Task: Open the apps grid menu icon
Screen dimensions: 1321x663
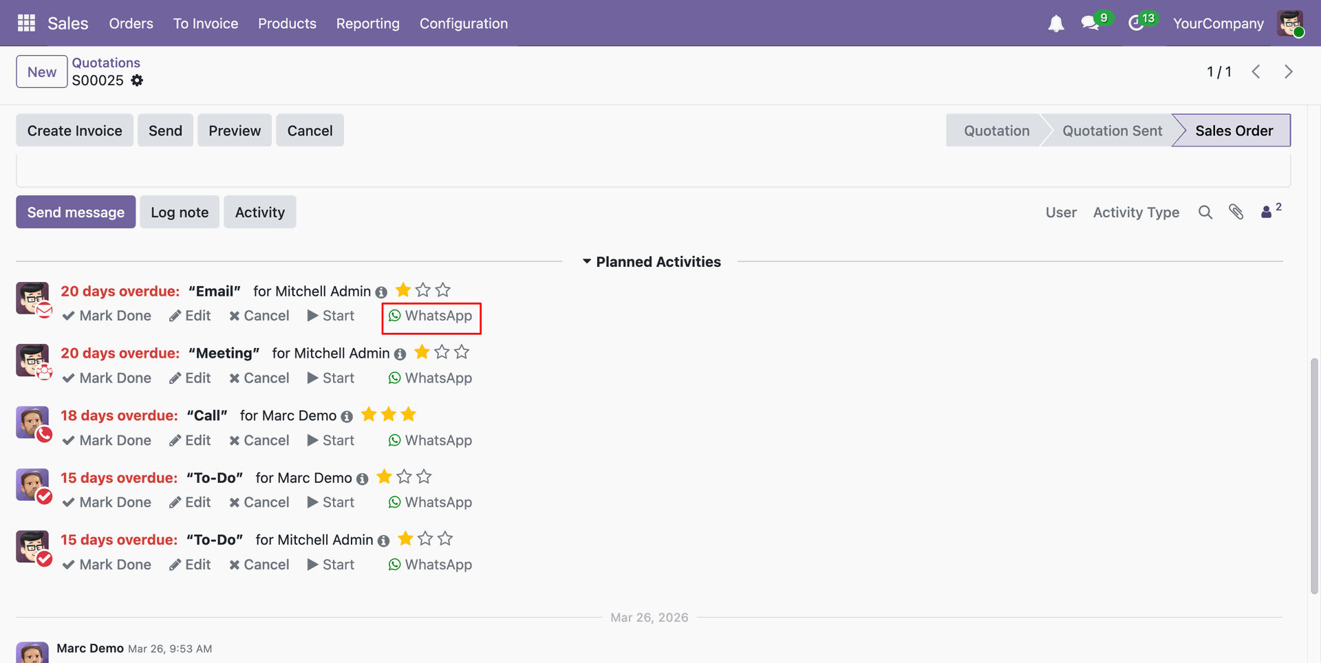Action: point(26,23)
